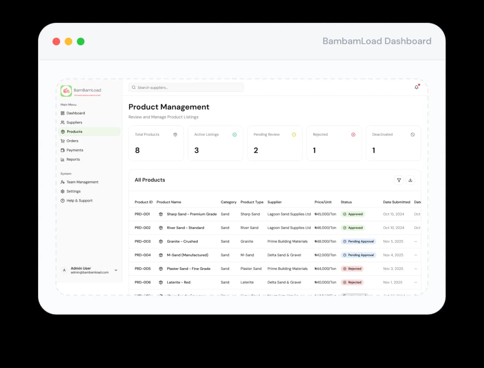Click the Total Products cube icon
This screenshot has width=484, height=368.
click(175, 134)
